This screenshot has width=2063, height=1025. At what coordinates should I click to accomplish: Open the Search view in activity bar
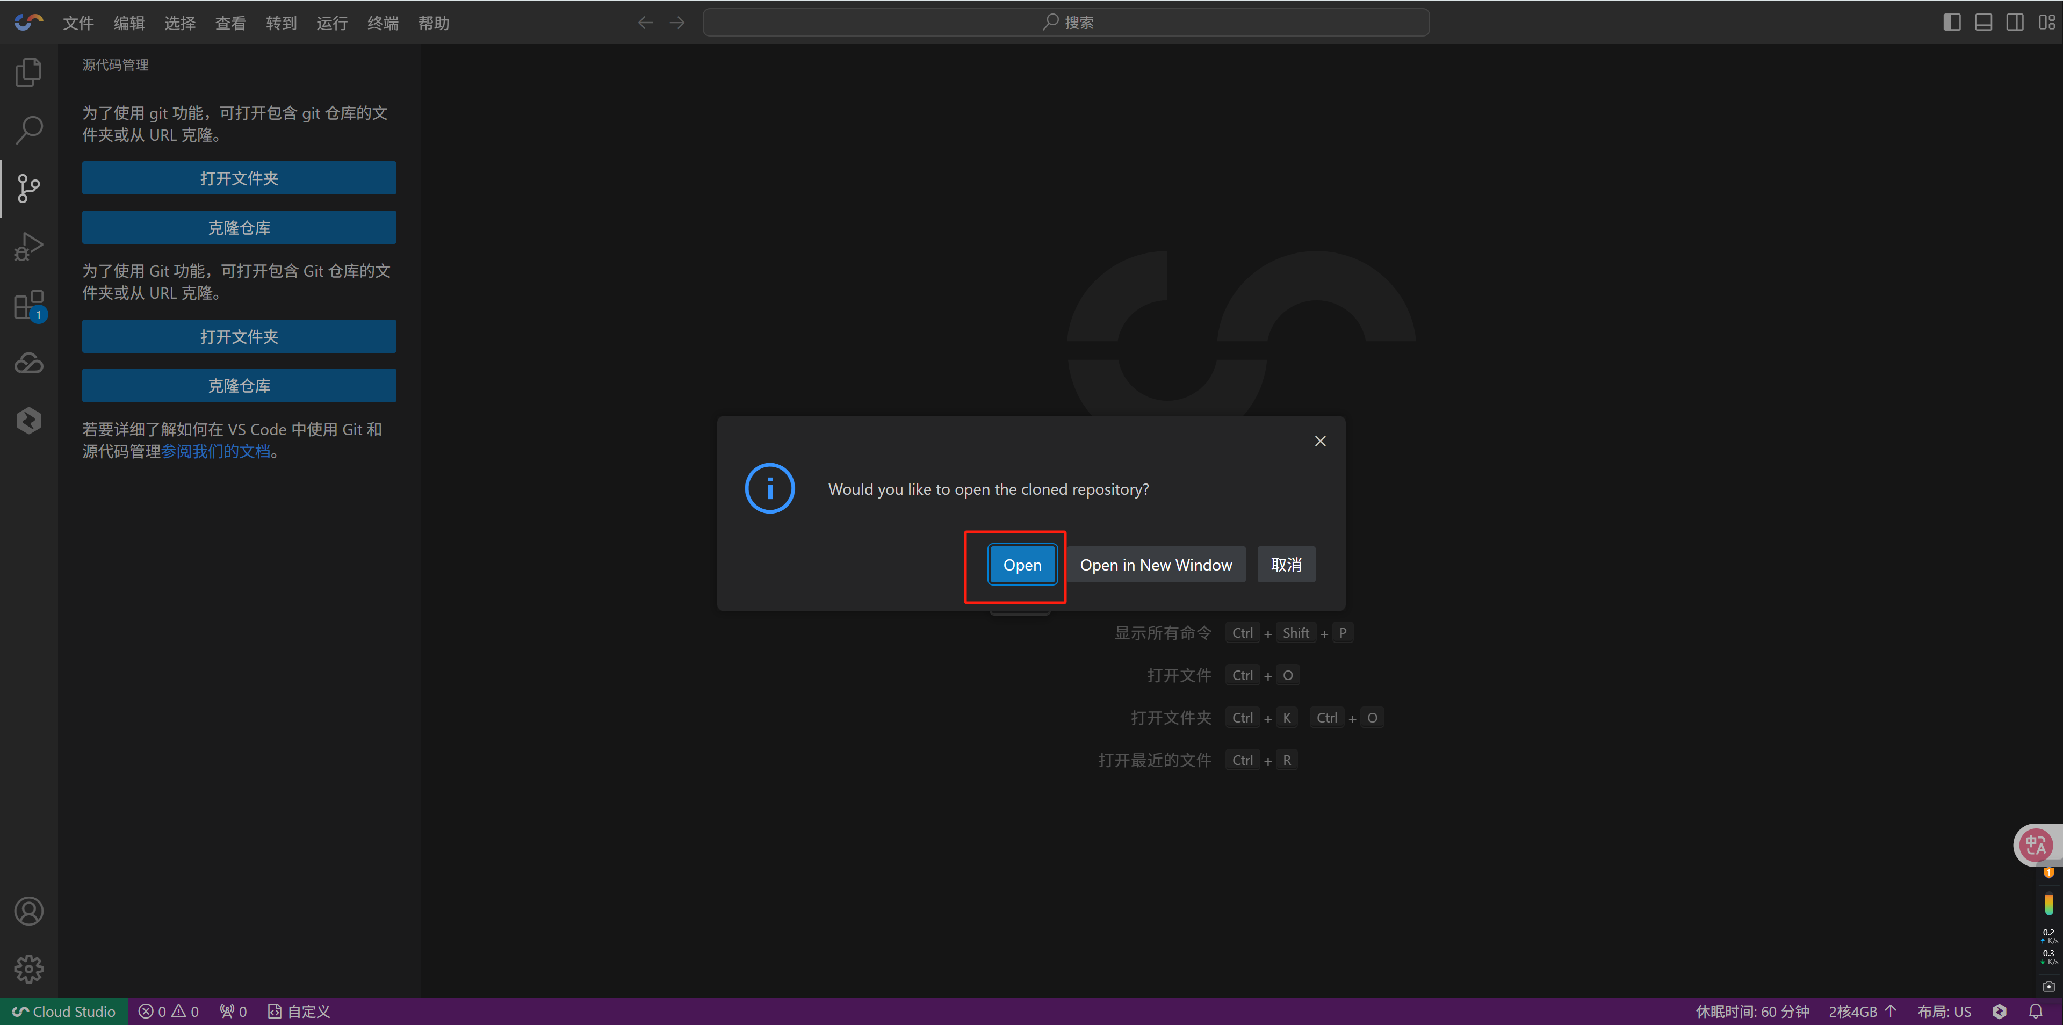click(29, 129)
